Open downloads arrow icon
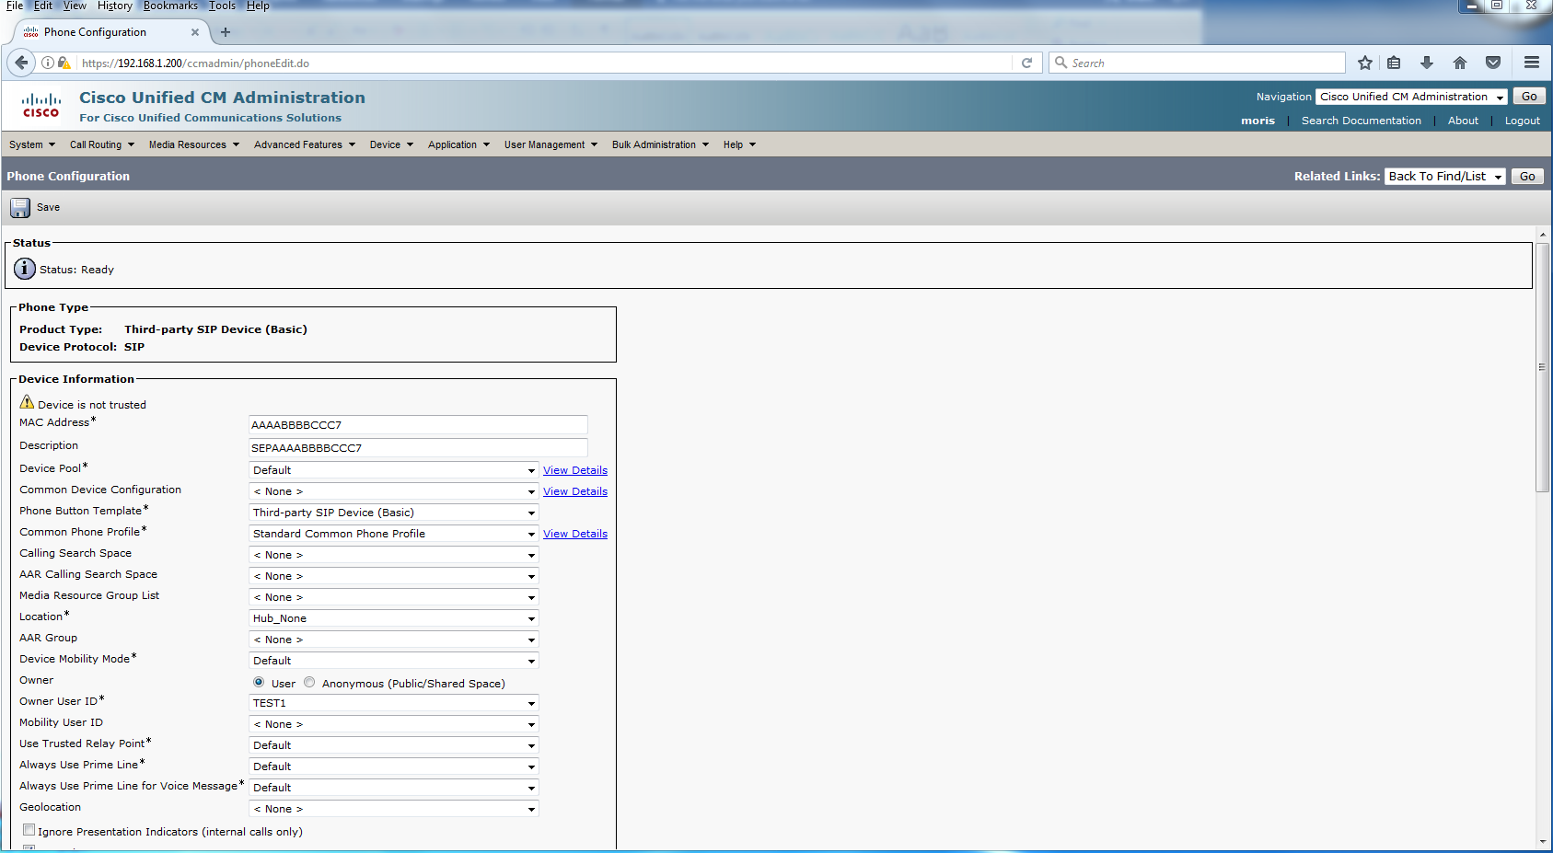 [1427, 63]
